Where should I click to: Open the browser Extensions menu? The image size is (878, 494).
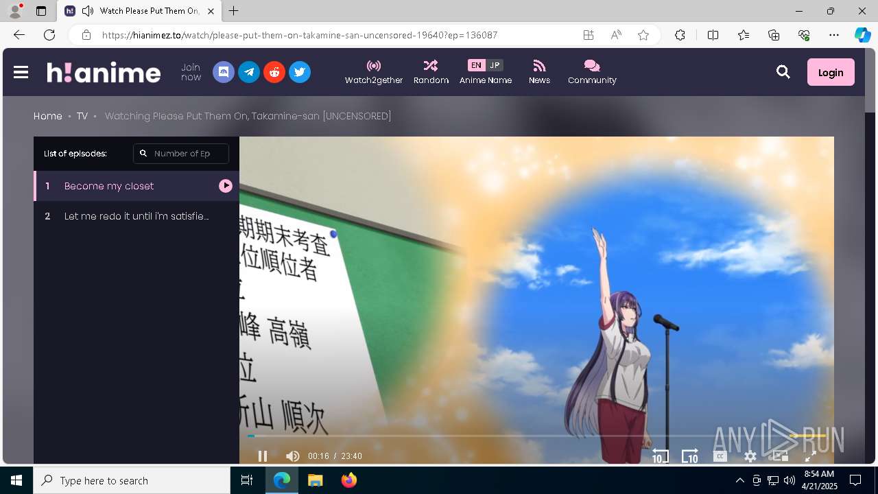(x=680, y=35)
